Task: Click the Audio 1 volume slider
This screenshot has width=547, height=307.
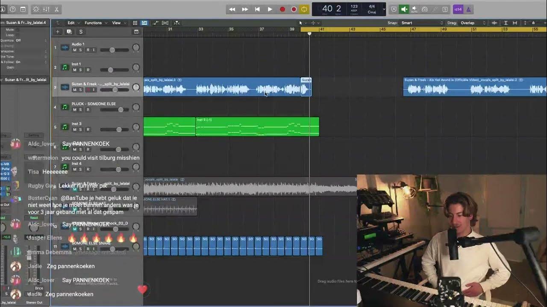Action: click(114, 50)
